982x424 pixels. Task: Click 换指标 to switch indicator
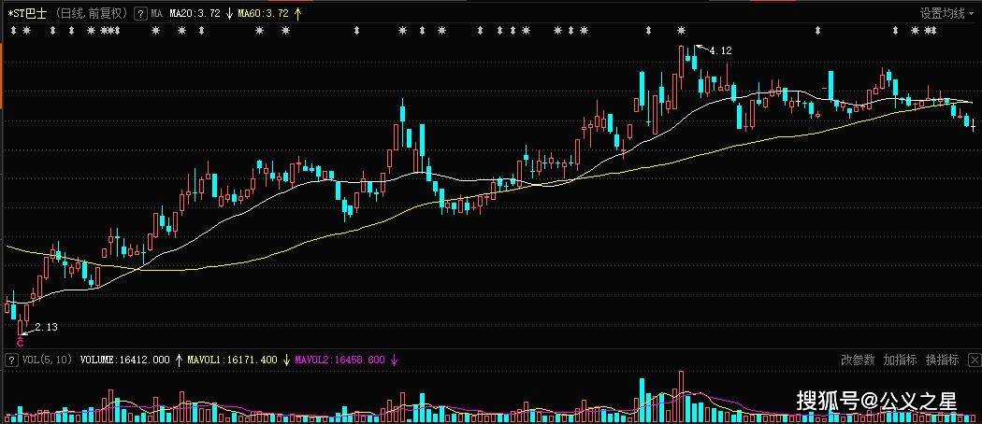coord(943,360)
